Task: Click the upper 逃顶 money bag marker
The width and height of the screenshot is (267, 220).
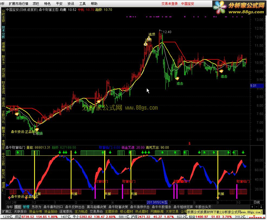Action: [149, 39]
